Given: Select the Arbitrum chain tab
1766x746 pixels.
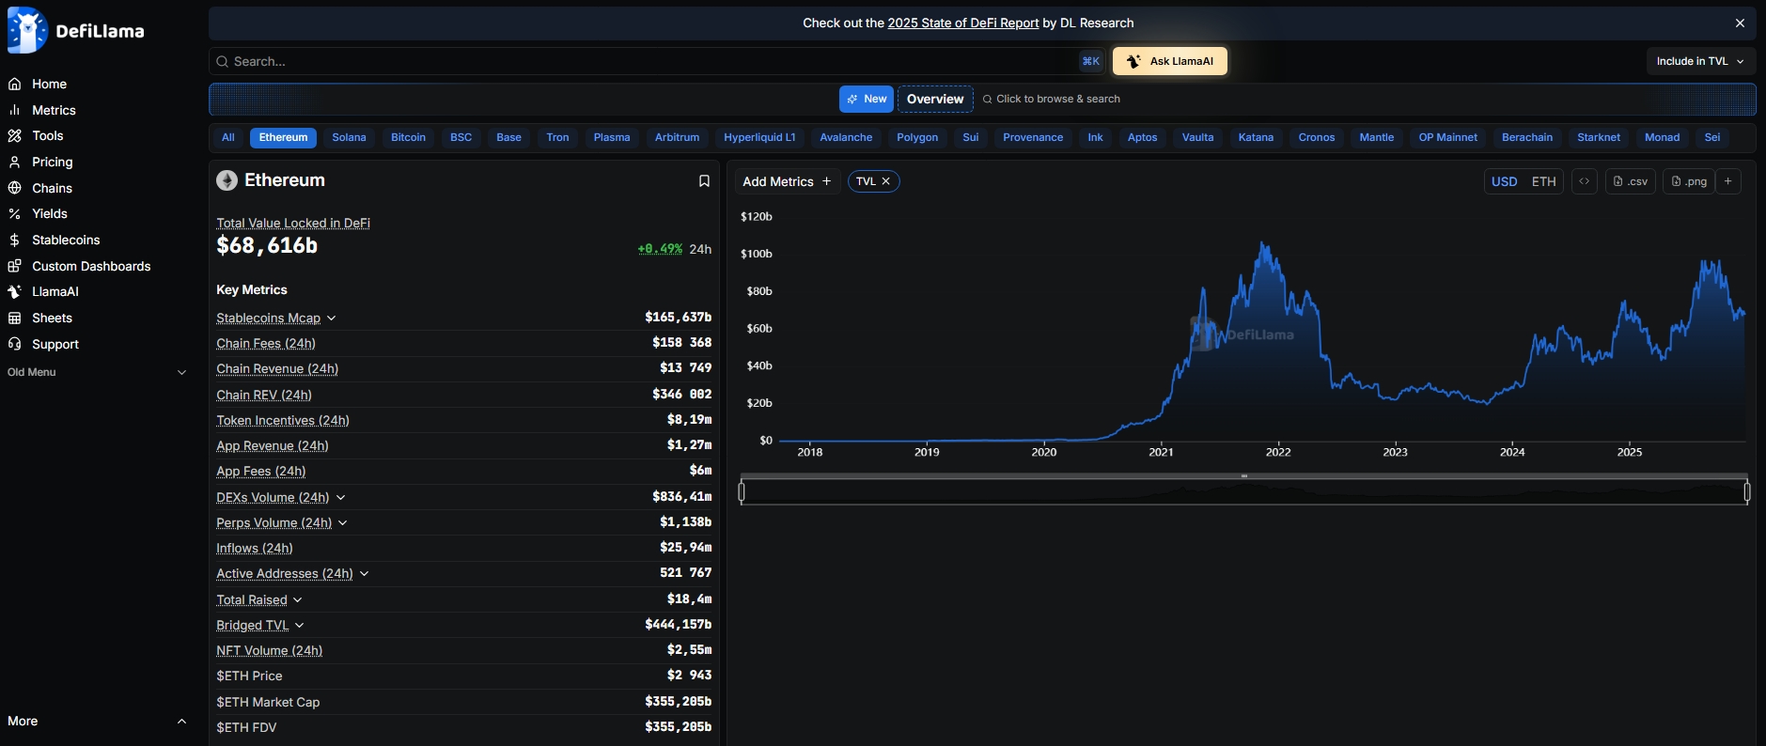Looking at the screenshot, I should point(677,137).
